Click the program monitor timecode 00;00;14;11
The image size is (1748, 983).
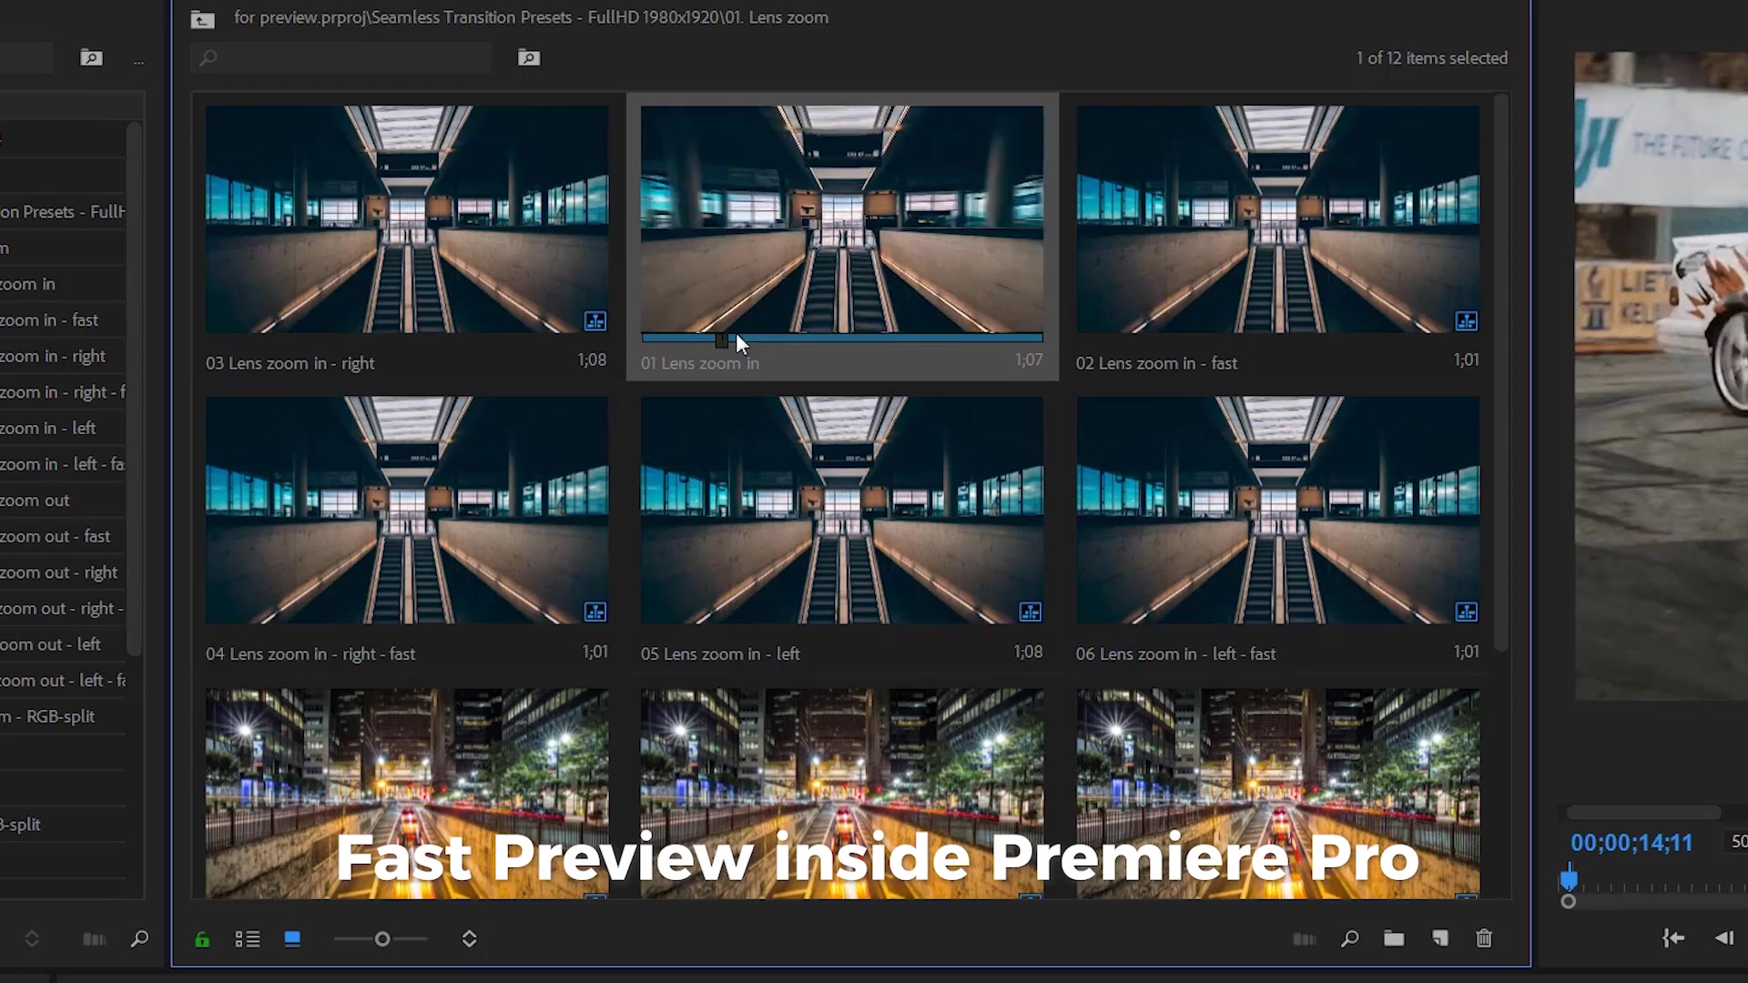pos(1631,844)
